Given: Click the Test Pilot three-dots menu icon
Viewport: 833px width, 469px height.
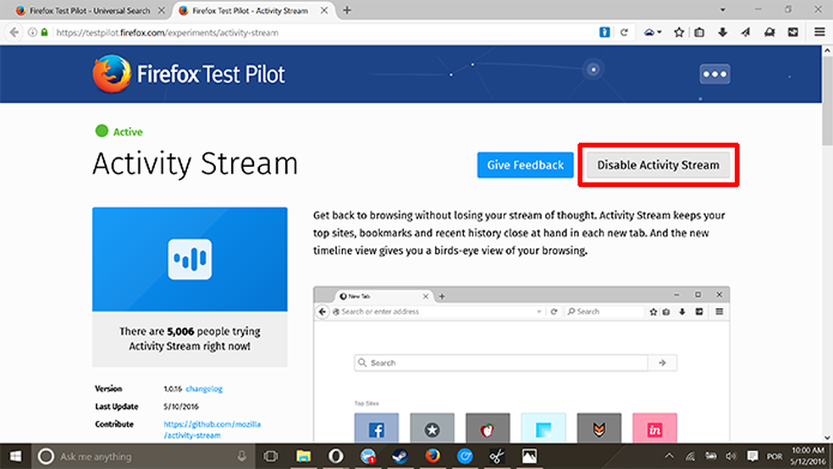Looking at the screenshot, I should pos(714,74).
